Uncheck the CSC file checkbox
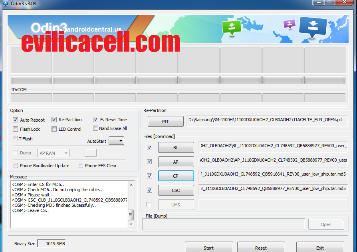This screenshot has height=252, width=357. (x=149, y=190)
